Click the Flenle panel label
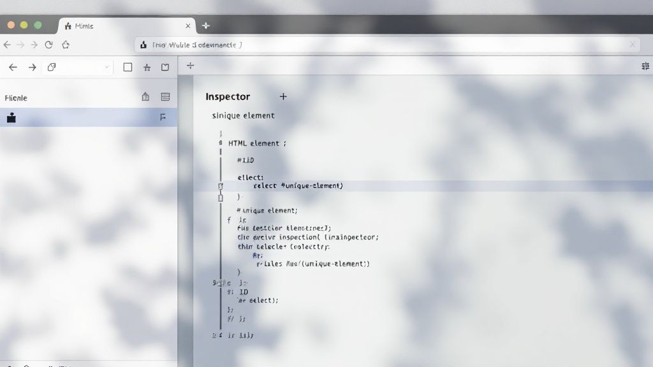This screenshot has height=367, width=653. tap(16, 97)
